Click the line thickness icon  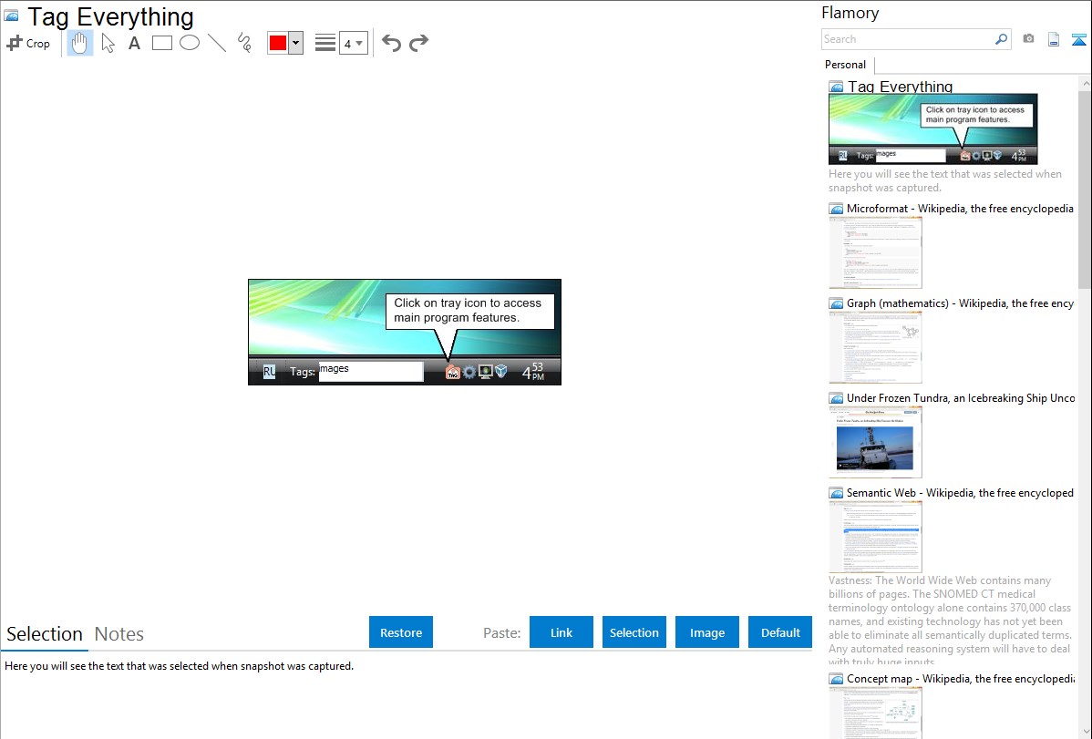pos(325,43)
